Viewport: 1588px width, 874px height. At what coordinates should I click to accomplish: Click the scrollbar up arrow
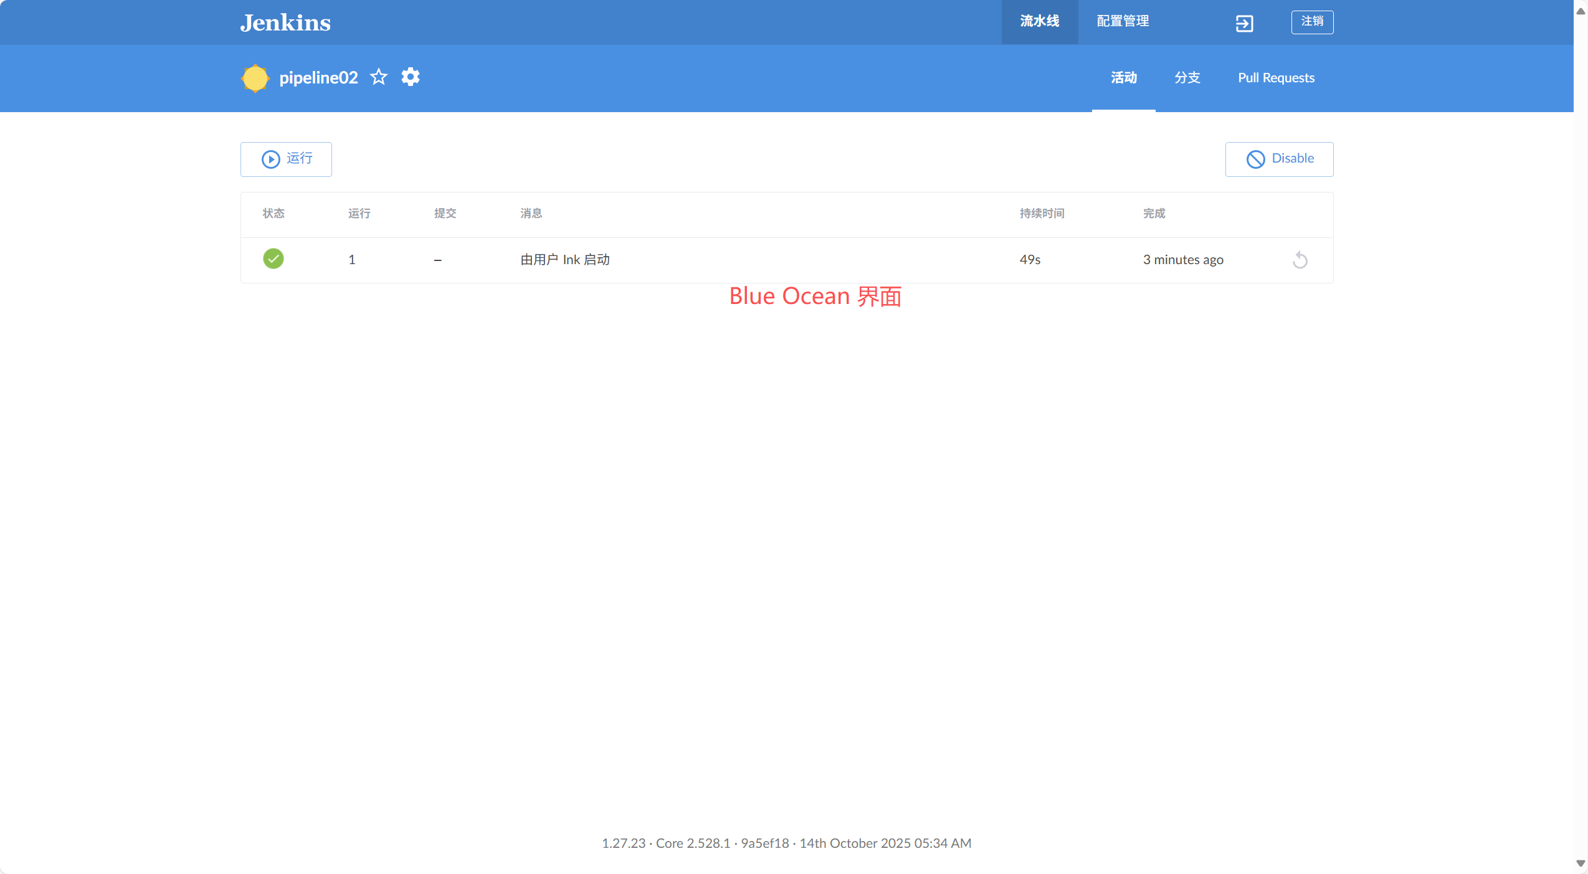1581,11
